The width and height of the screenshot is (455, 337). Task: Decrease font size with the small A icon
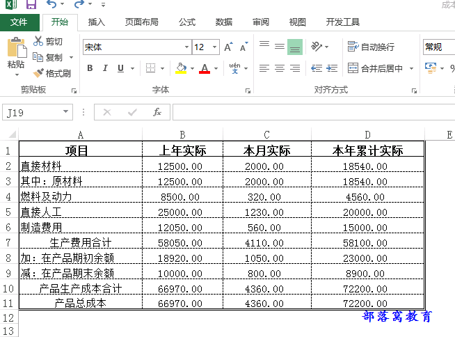(x=244, y=47)
